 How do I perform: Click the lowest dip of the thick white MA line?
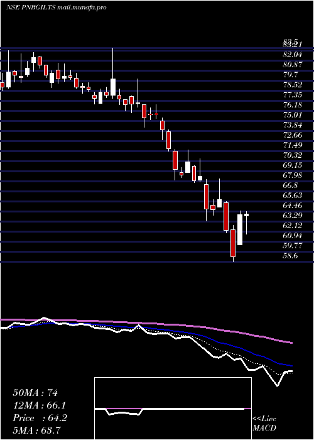pos(278,385)
